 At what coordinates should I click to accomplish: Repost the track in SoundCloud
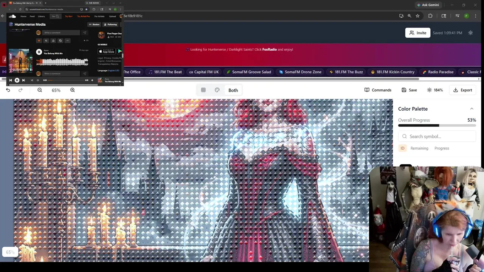click(x=46, y=41)
